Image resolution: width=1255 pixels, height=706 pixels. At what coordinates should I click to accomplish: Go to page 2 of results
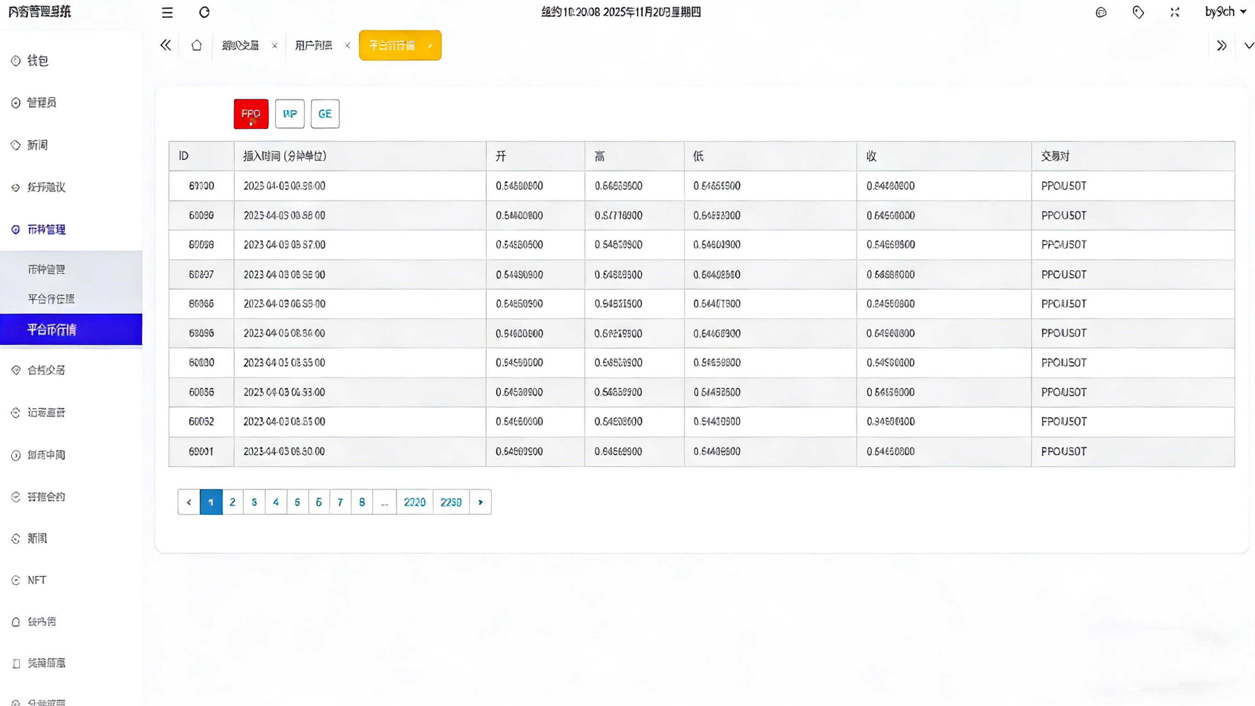(233, 502)
